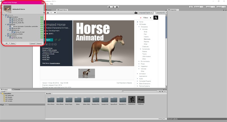This screenshot has height=122, width=227.
Task: Open the Asset Store download manager icon
Action: tap(48, 13)
